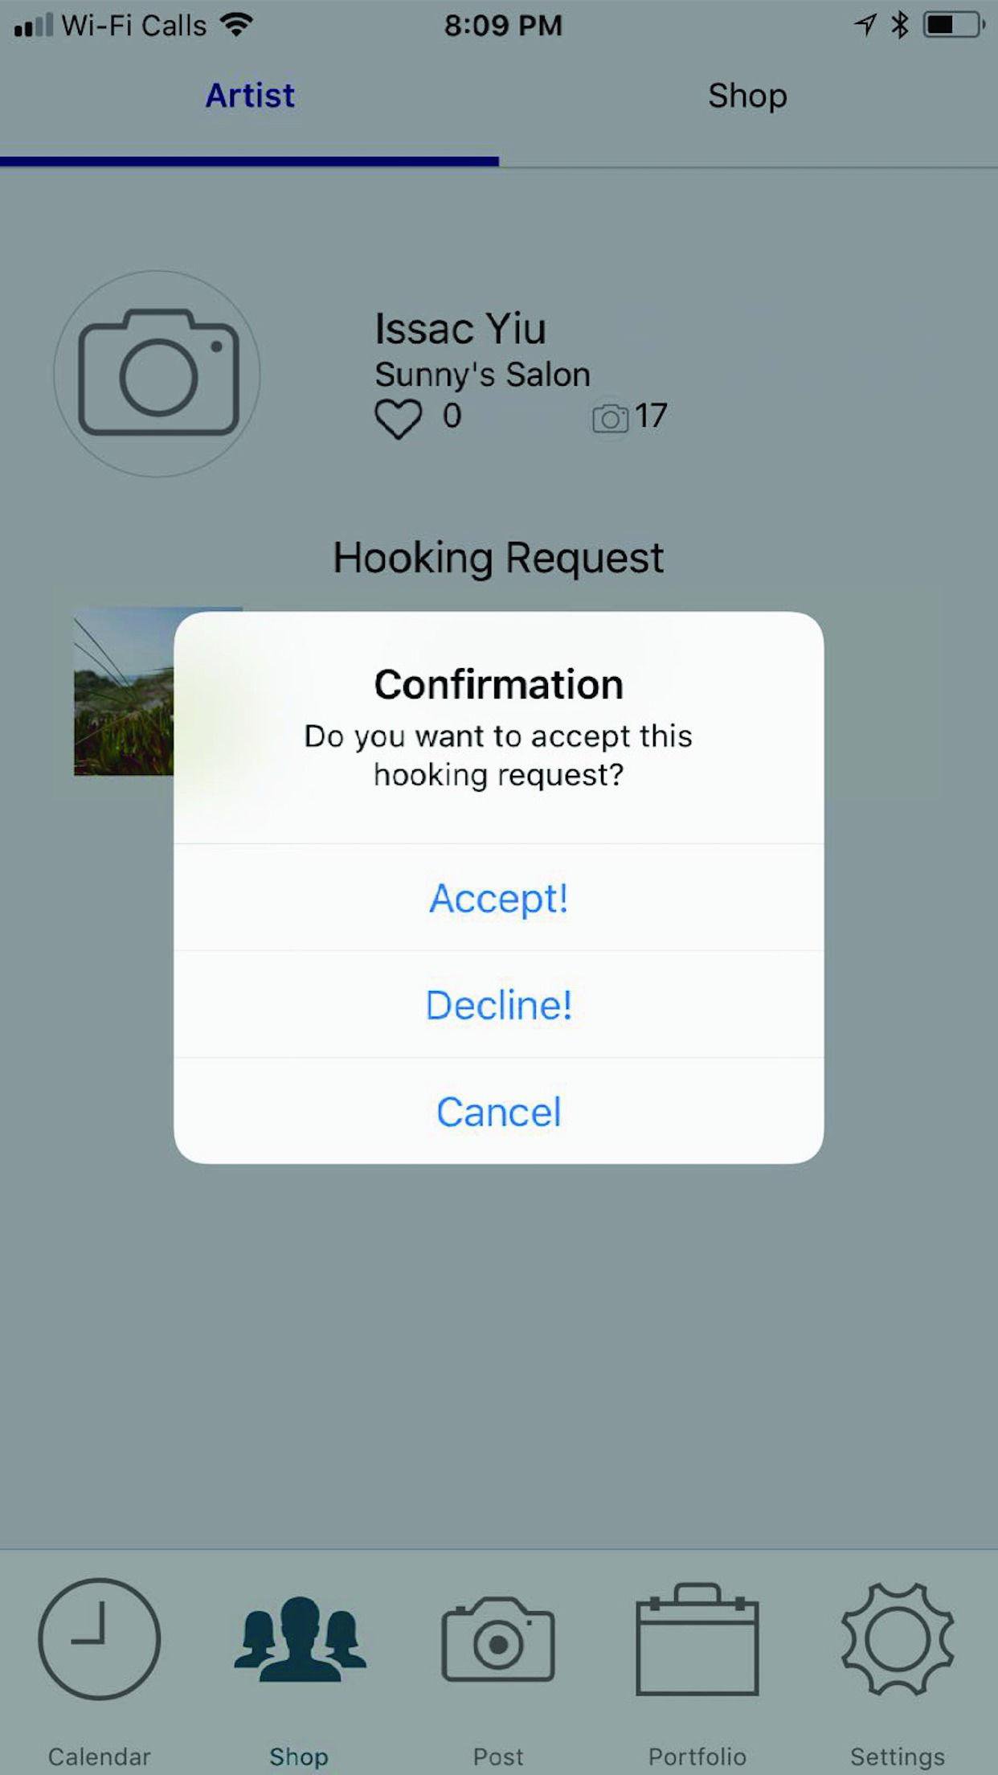Cancel the confirmation dialog
The height and width of the screenshot is (1775, 998).
tap(499, 1112)
